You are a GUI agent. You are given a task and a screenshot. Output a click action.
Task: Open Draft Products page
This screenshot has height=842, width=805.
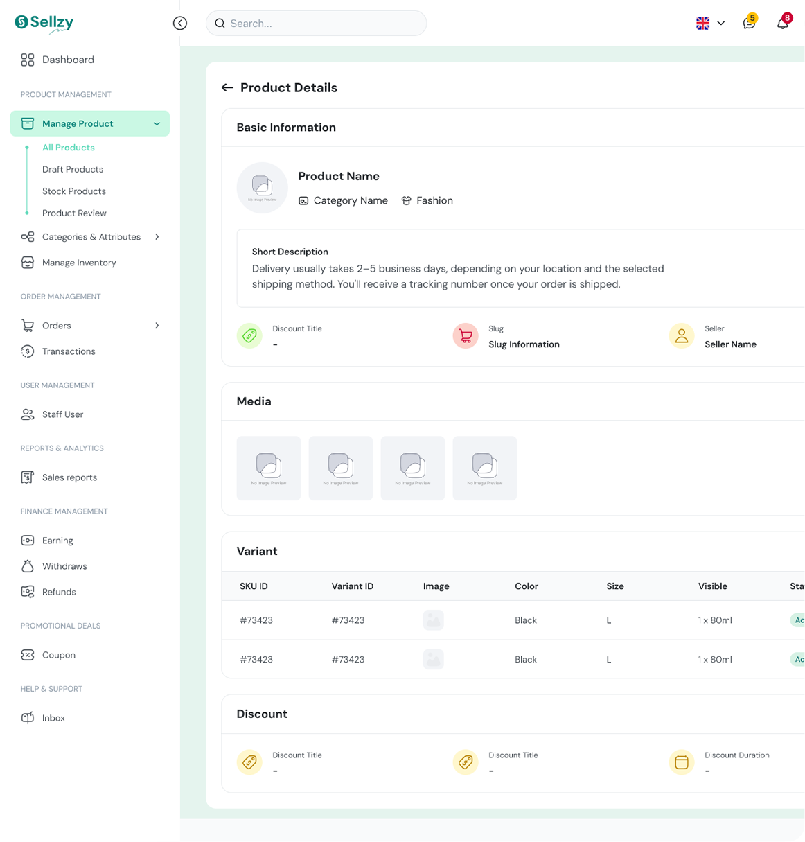pos(73,169)
